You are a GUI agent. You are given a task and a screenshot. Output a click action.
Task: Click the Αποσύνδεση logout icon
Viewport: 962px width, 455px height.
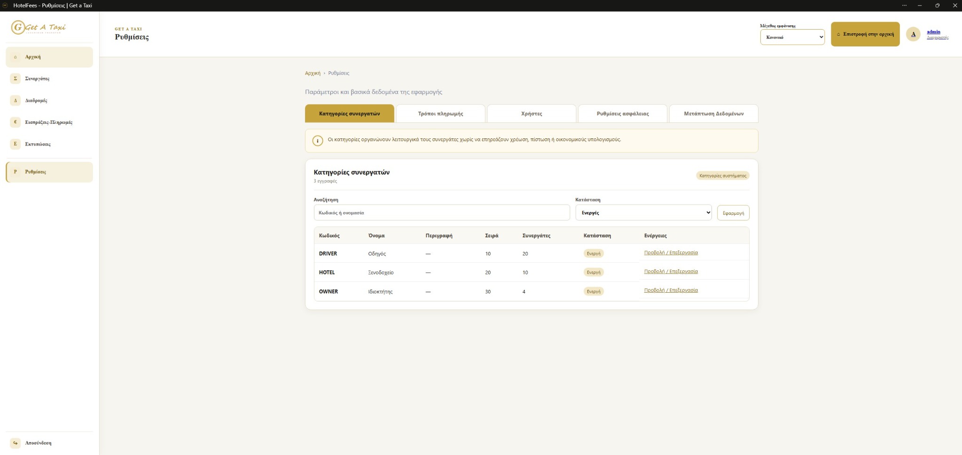point(15,443)
